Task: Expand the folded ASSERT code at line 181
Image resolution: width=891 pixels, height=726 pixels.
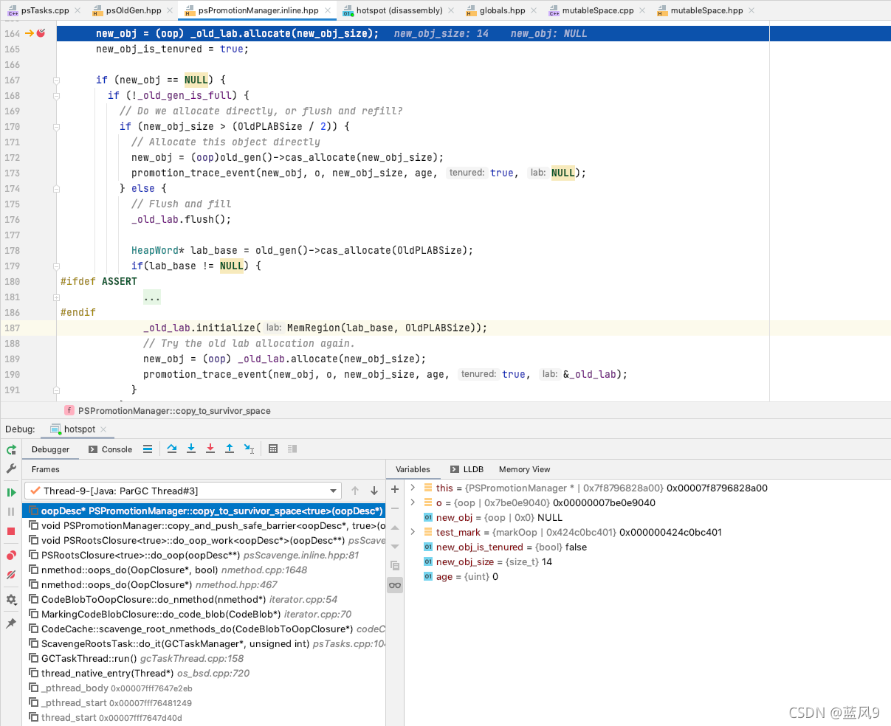Action: click(x=151, y=297)
